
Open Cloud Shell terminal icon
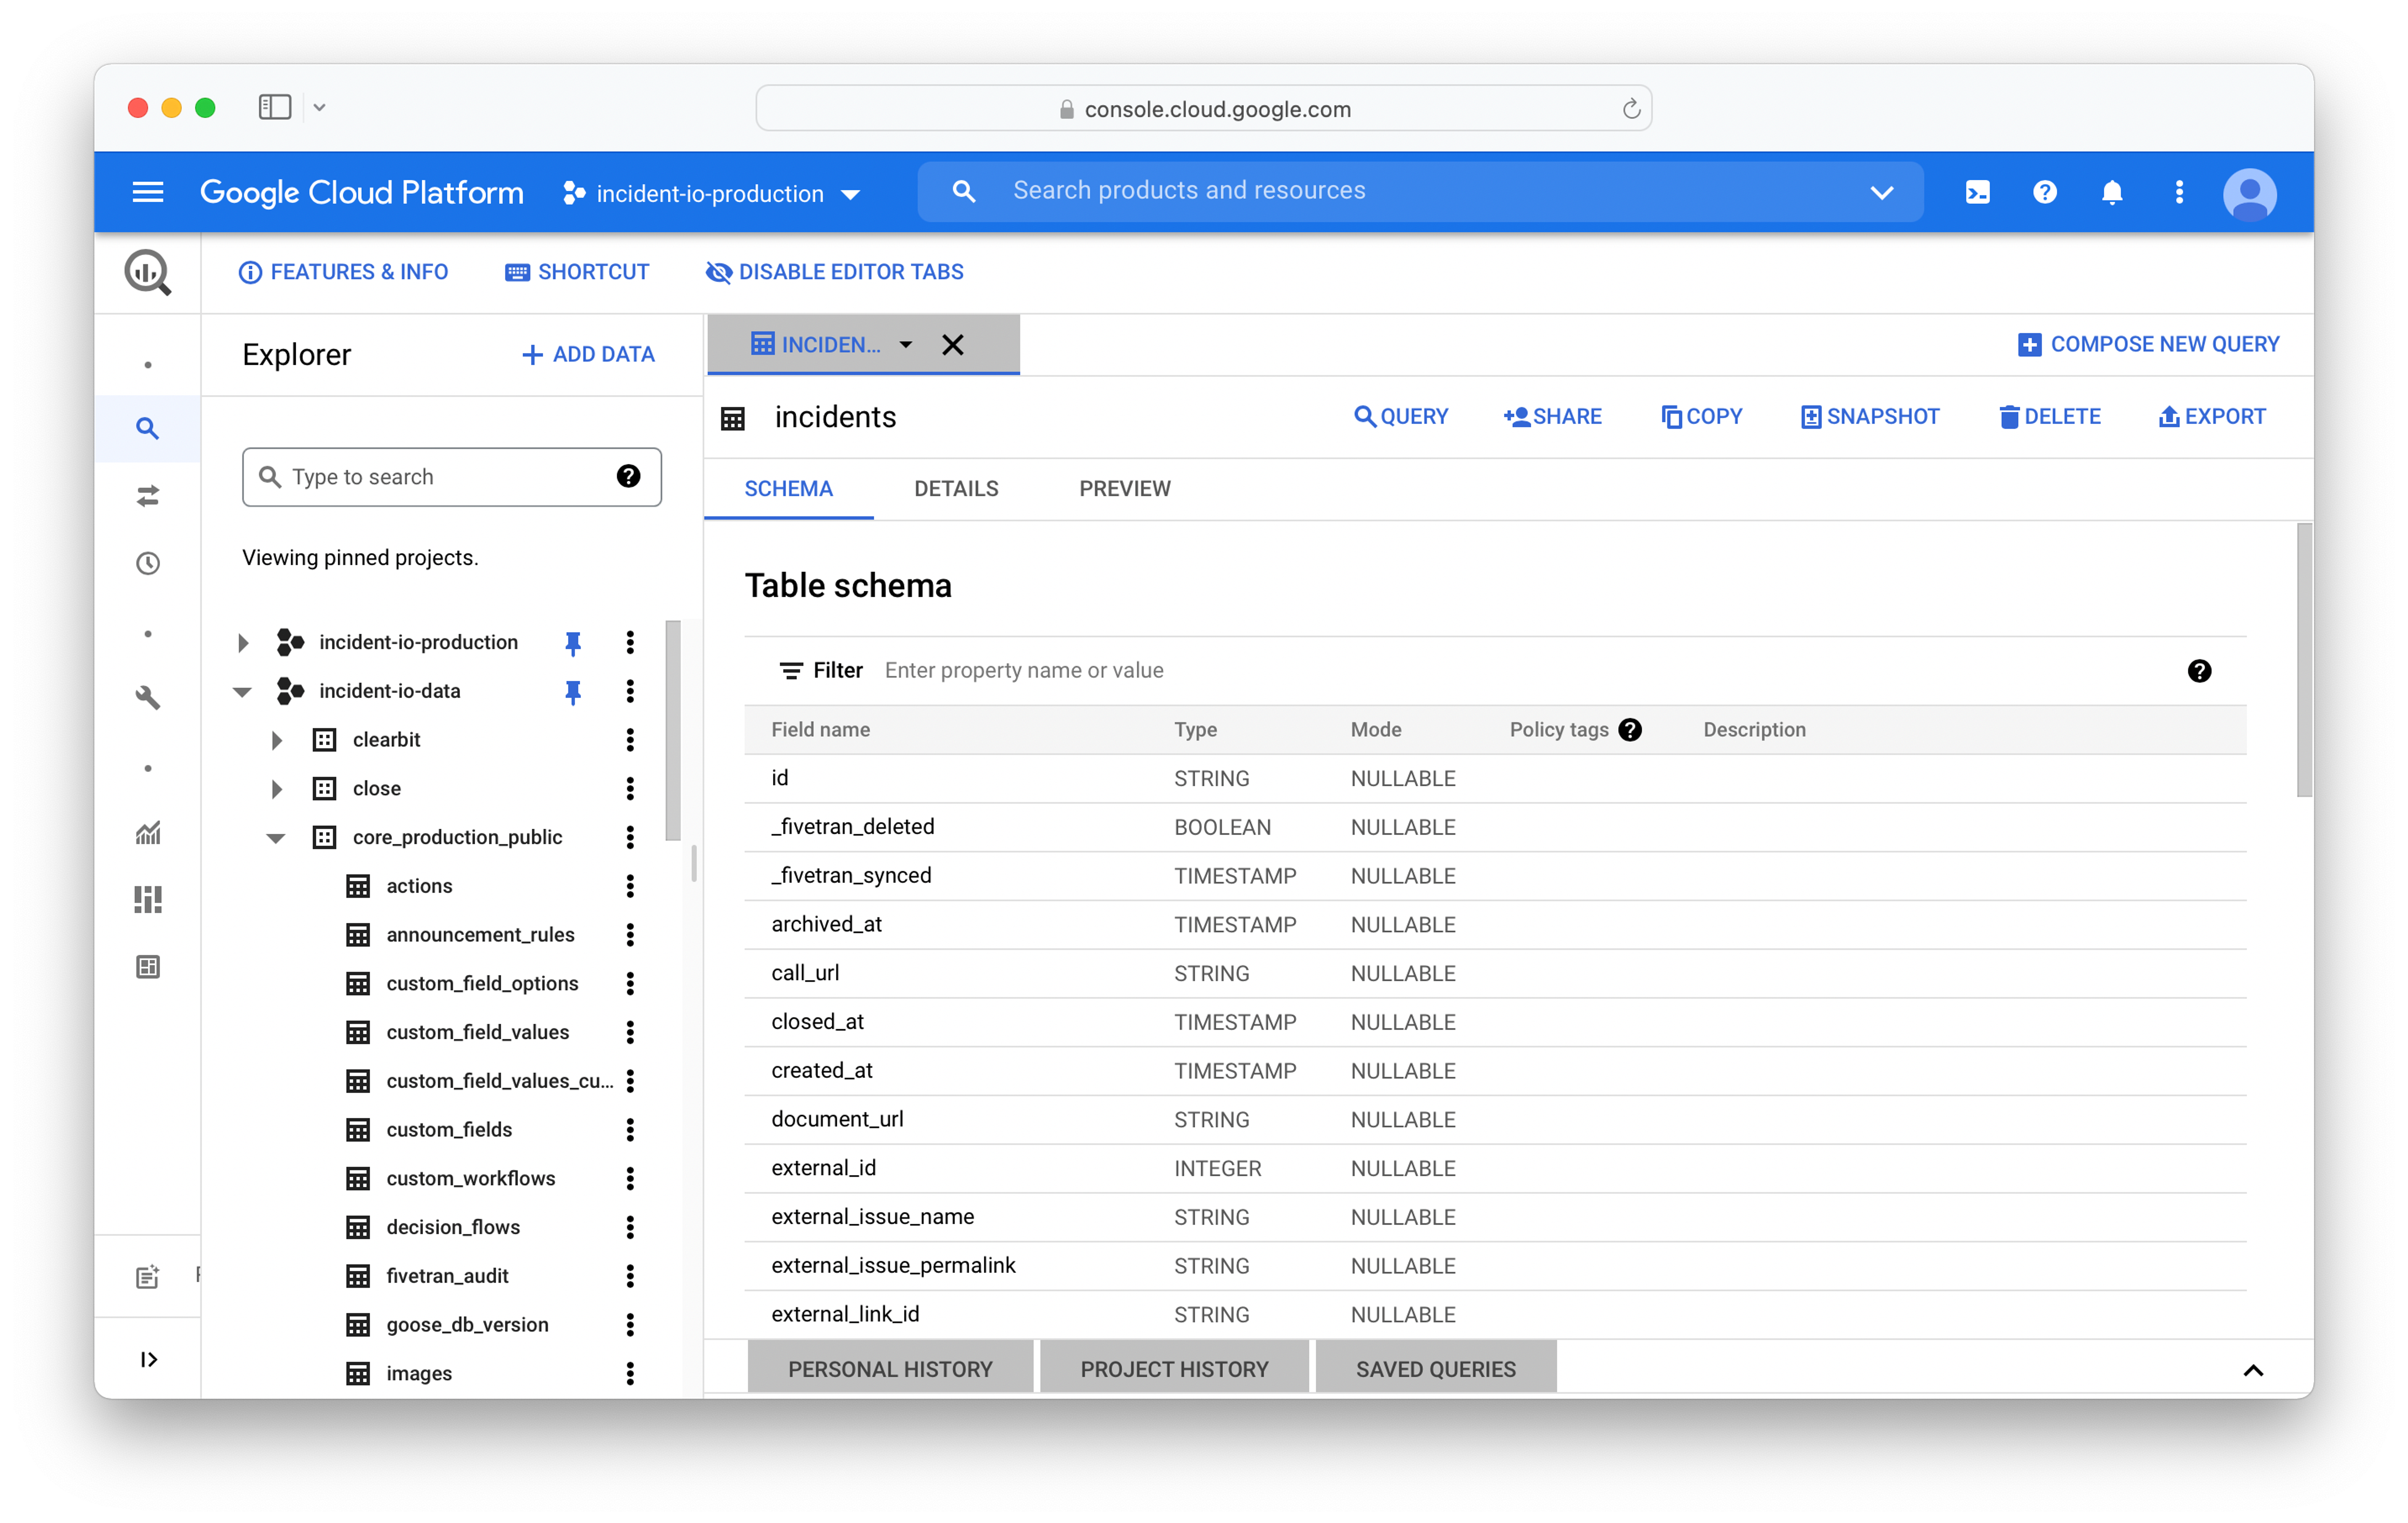1977,191
